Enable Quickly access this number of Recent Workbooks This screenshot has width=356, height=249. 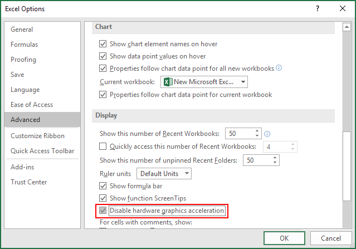point(103,147)
